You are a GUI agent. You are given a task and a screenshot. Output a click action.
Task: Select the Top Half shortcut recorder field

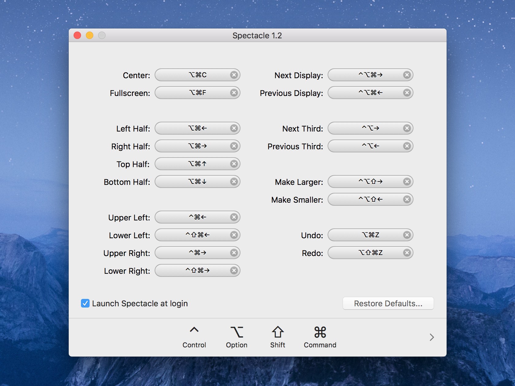tap(193, 164)
